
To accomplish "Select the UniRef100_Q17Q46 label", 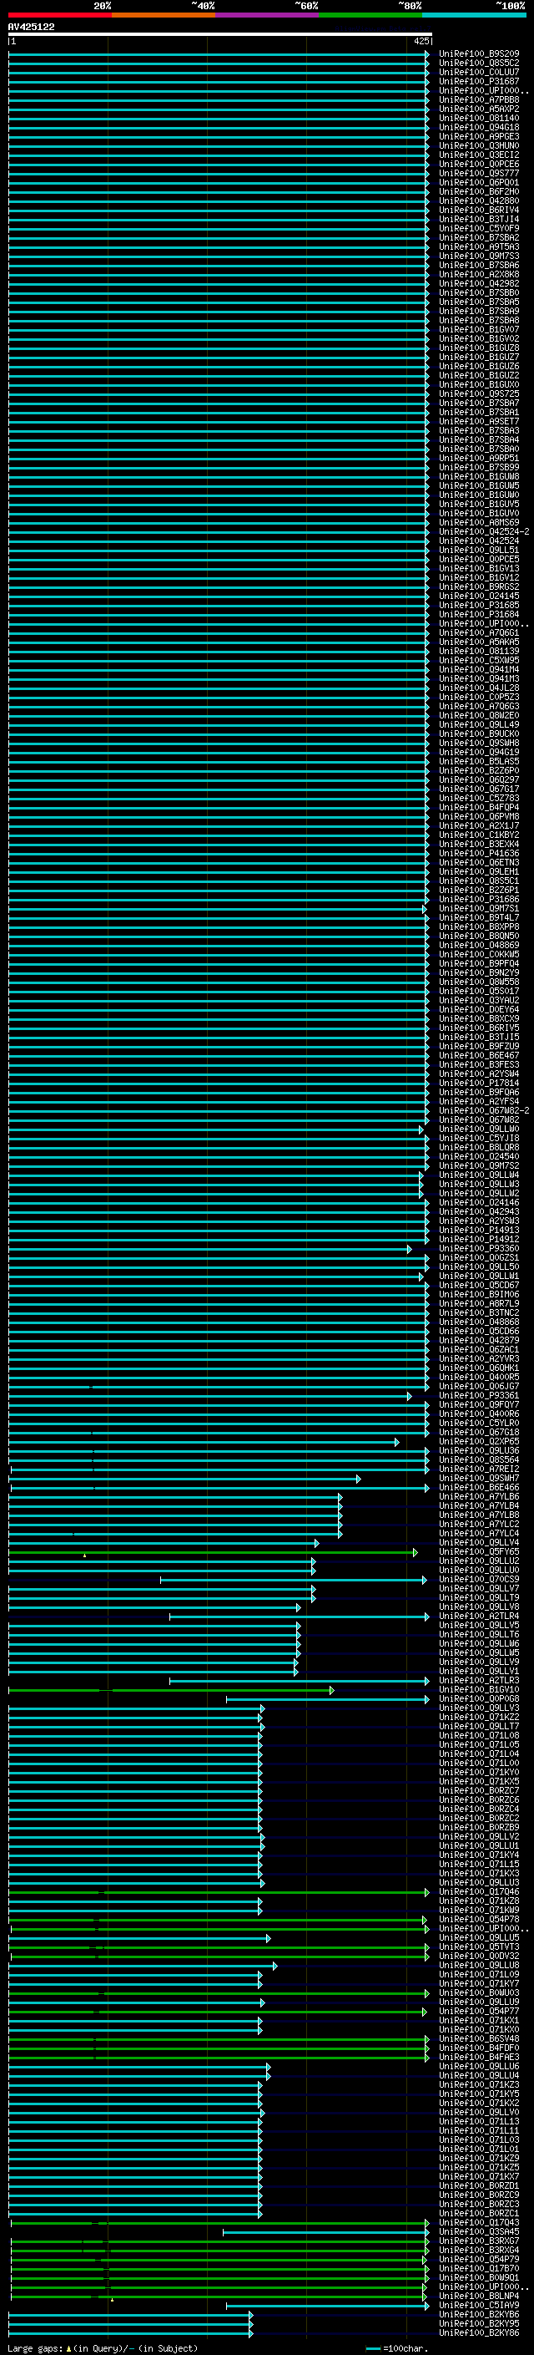I will [479, 1891].
